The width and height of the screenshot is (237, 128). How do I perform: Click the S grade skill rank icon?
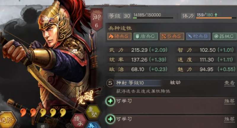pyautogui.click(x=110, y=83)
